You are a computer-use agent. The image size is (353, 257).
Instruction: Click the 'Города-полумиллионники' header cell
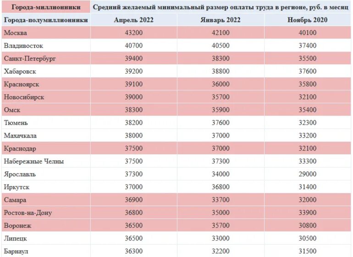46,20
